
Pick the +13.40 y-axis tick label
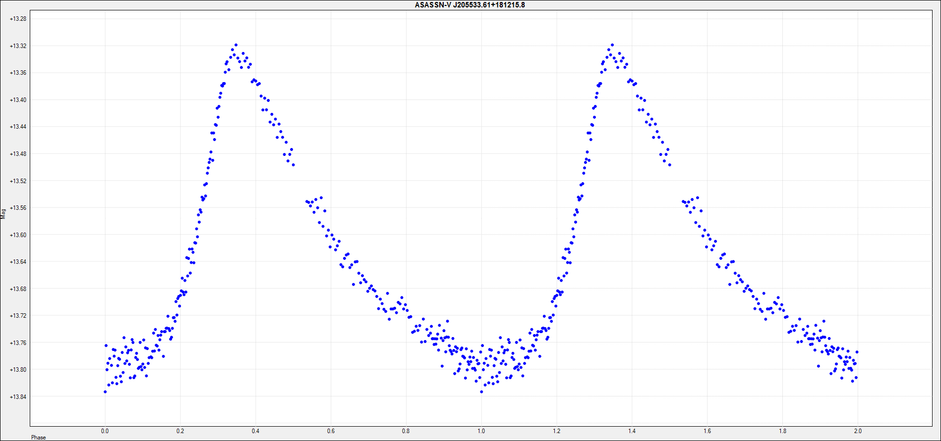18,100
